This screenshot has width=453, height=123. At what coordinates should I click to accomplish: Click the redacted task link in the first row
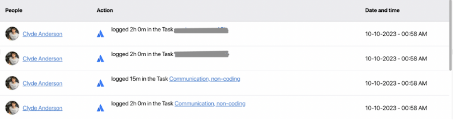click(x=201, y=30)
